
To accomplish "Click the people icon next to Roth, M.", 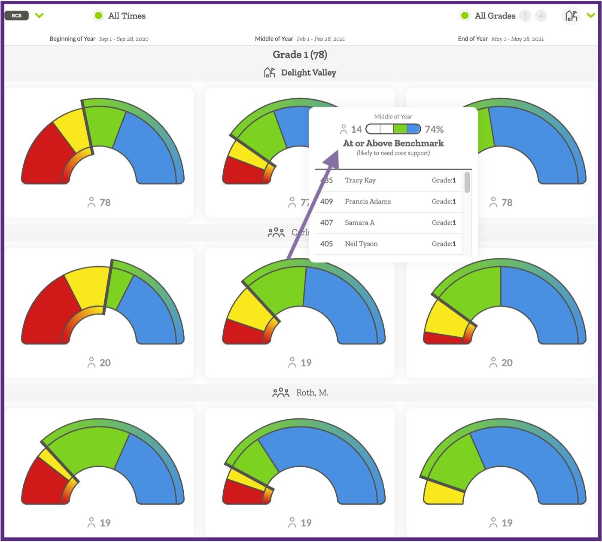I will click(x=281, y=392).
